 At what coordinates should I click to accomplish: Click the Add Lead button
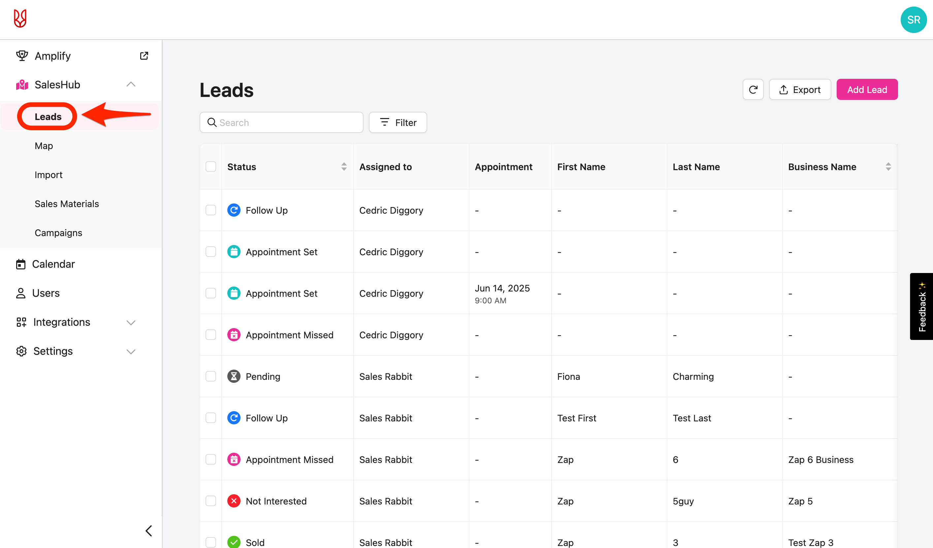click(x=866, y=90)
